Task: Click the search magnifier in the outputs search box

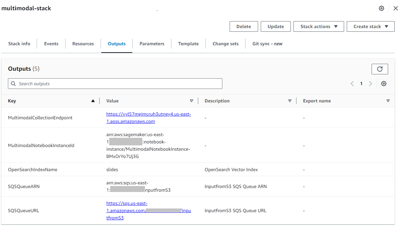Action: point(13,83)
